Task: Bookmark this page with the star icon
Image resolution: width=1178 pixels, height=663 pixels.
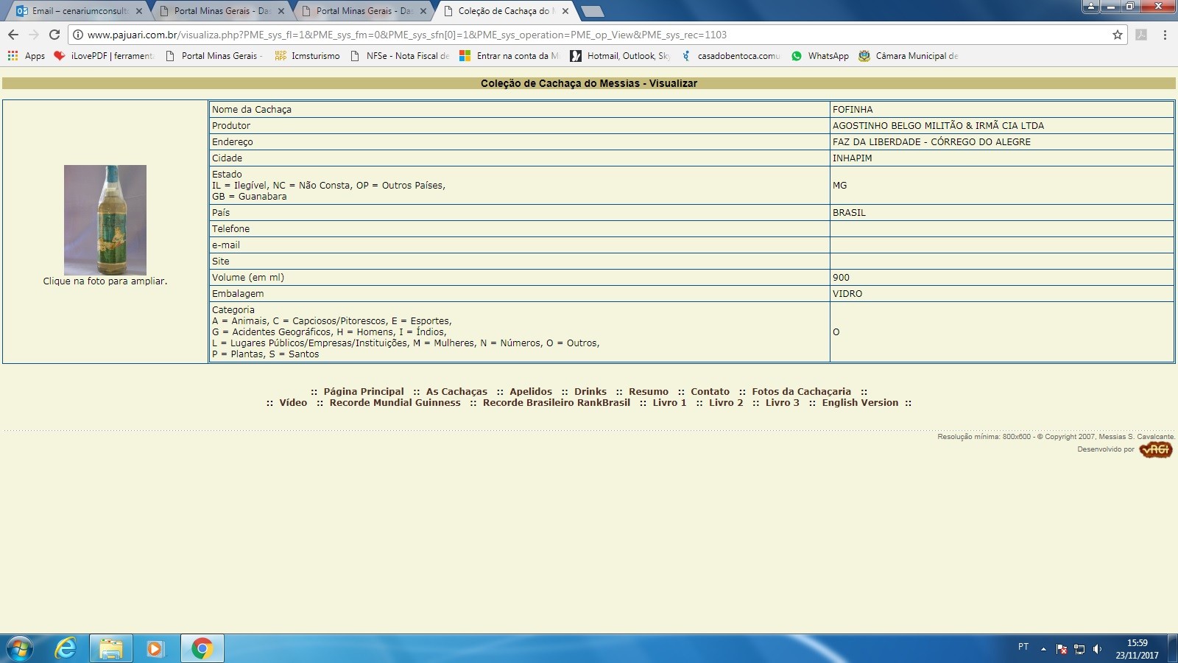Action: [x=1118, y=35]
